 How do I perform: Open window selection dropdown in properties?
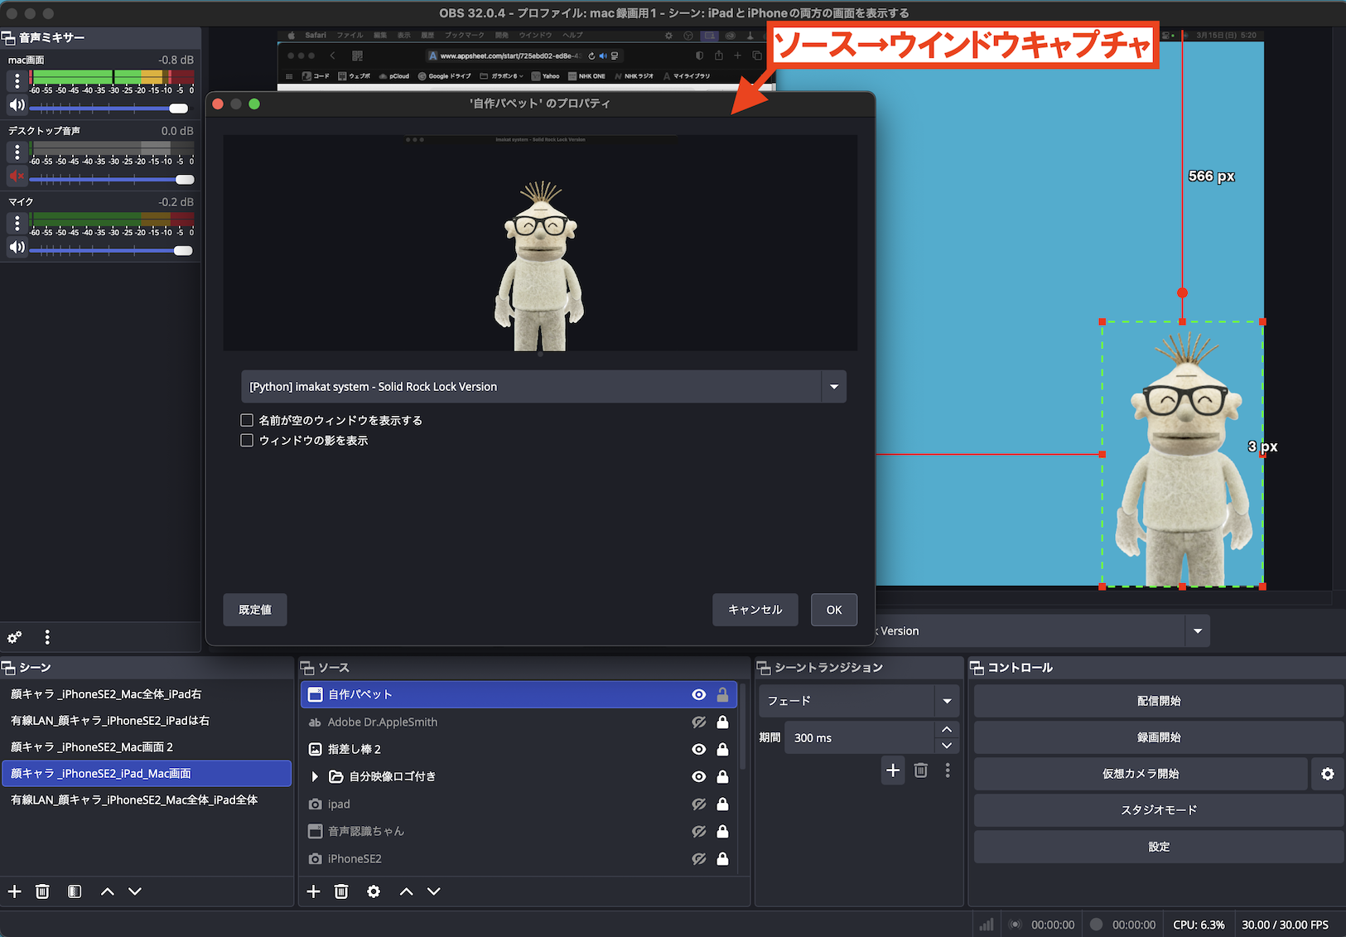pyautogui.click(x=833, y=387)
